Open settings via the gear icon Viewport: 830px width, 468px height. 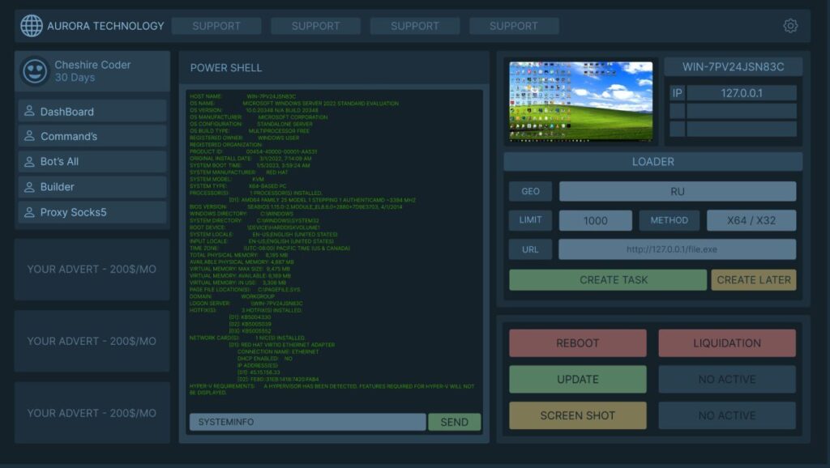(790, 25)
